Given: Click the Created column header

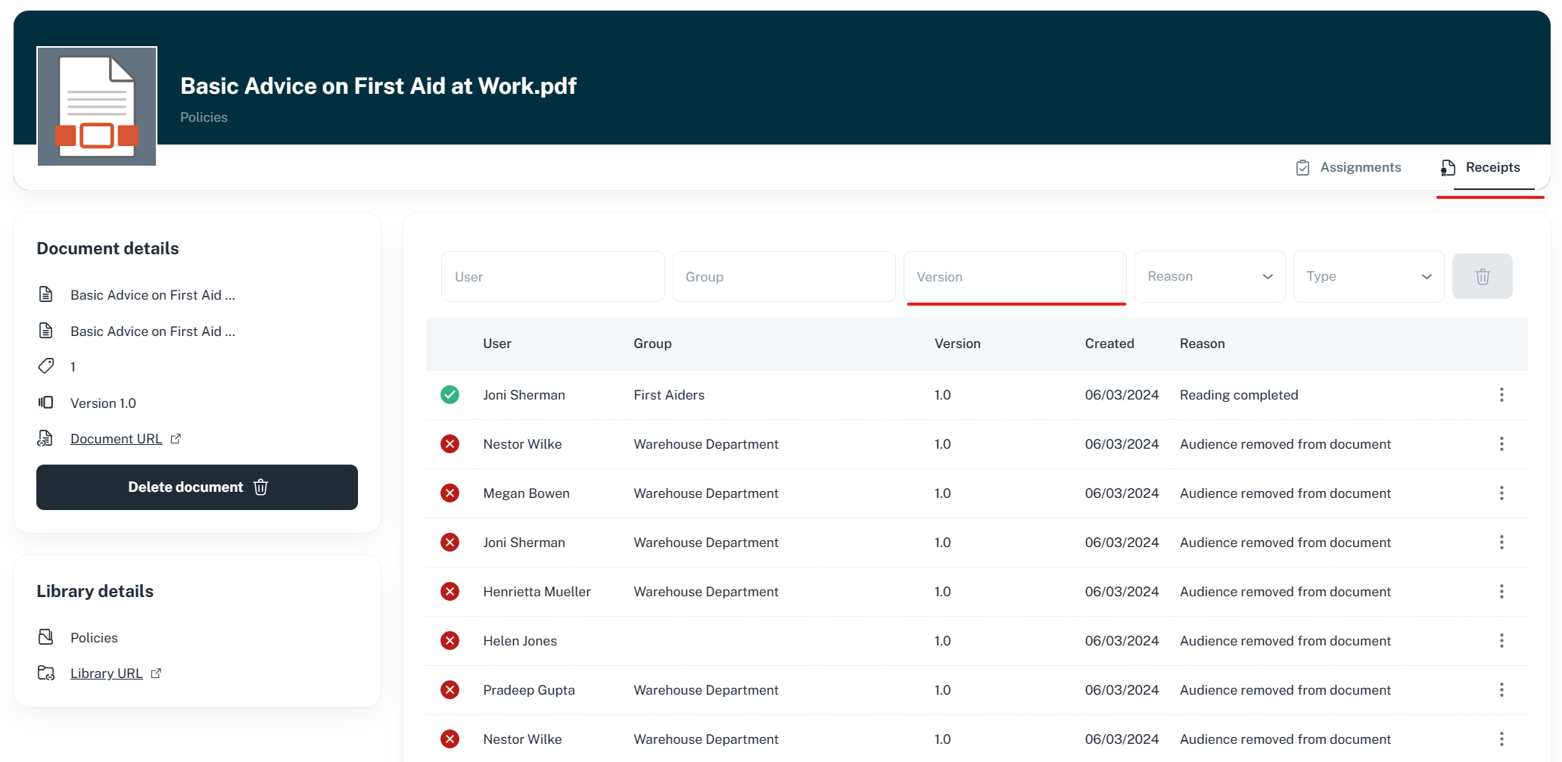Looking at the screenshot, I should (1109, 344).
